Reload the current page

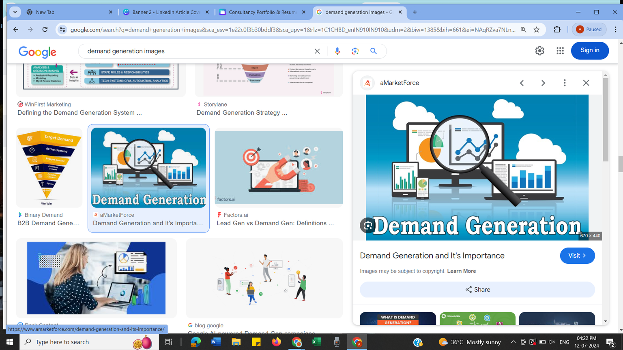(x=45, y=30)
